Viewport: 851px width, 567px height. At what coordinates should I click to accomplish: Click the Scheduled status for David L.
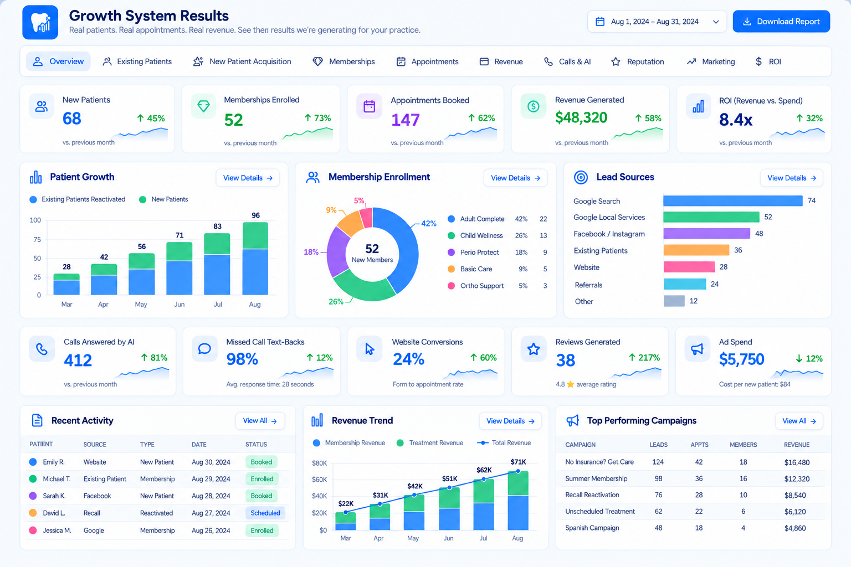coord(265,513)
